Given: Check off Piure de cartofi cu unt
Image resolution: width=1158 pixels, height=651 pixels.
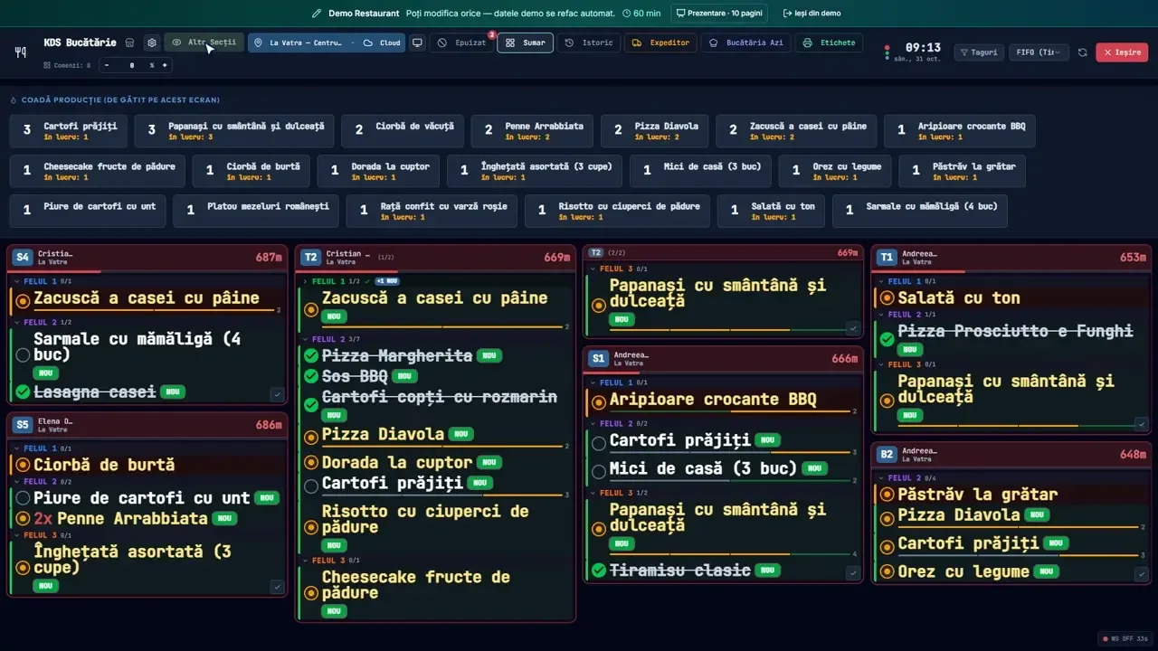Looking at the screenshot, I should click(23, 498).
